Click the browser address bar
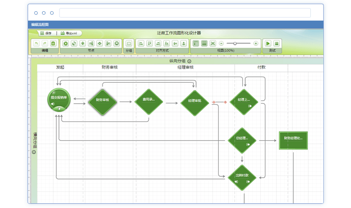This screenshot has height=208, width=351. (x=185, y=13)
